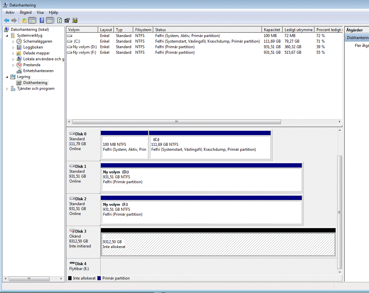Click the Disk 4 removable drive icon
369x293 pixels.
pyautogui.click(x=72, y=263)
